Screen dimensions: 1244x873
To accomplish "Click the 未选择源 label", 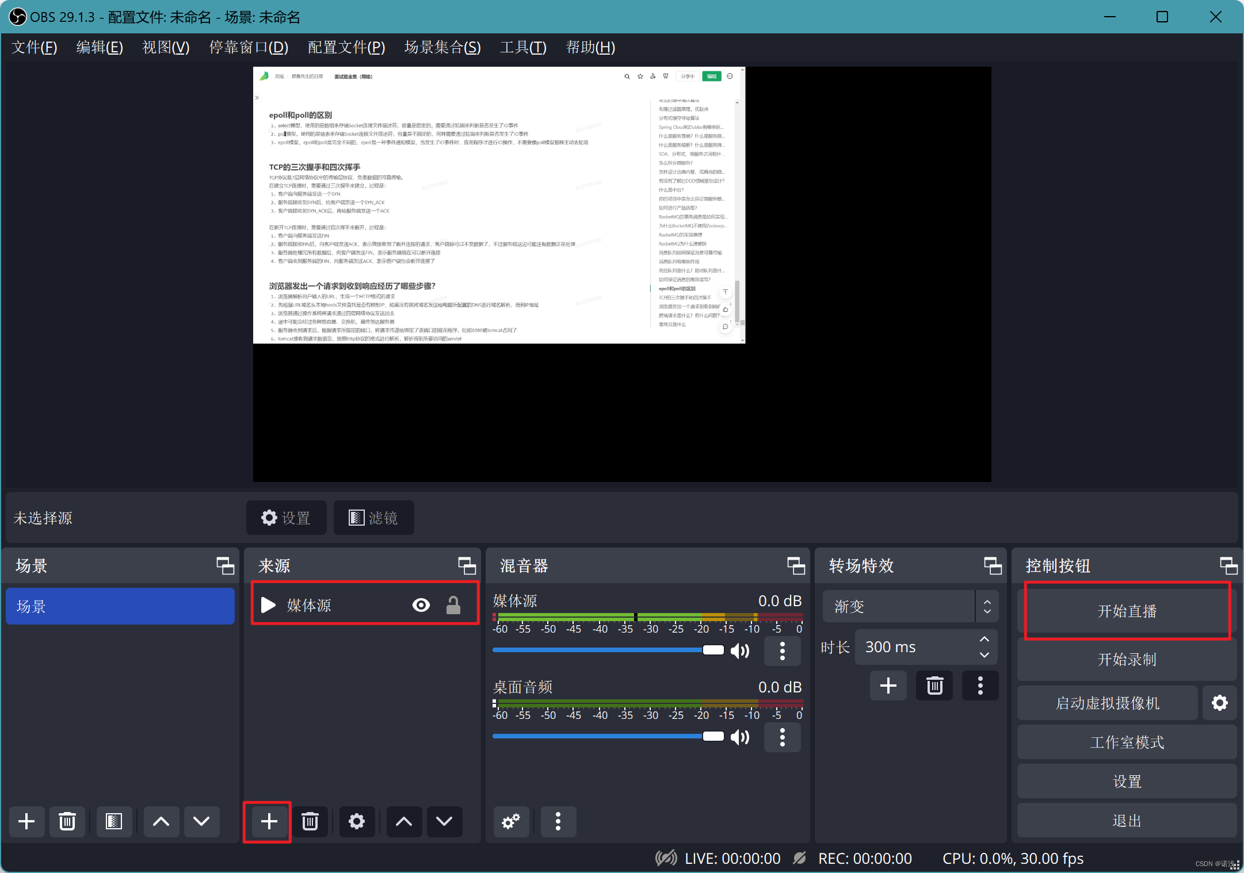I will pyautogui.click(x=43, y=518).
